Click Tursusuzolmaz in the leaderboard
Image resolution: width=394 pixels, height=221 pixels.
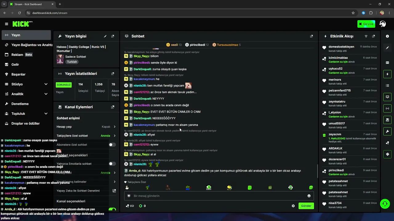click(x=227, y=45)
